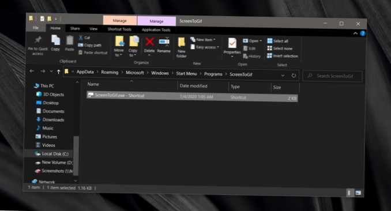Open History in the Open group
Screen dimensions: 391x211
tap(252, 56)
